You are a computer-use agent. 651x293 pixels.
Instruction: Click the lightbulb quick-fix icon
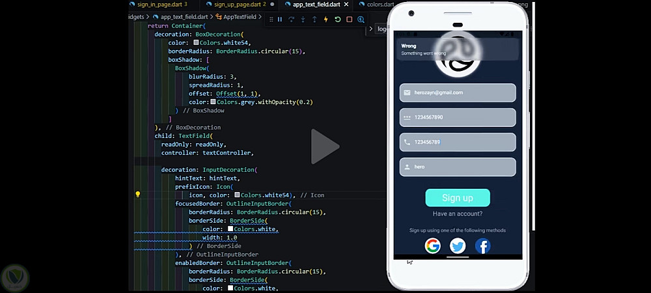pyautogui.click(x=138, y=195)
